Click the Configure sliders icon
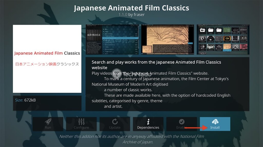Viewport: 263px width, 147px height. (81, 122)
